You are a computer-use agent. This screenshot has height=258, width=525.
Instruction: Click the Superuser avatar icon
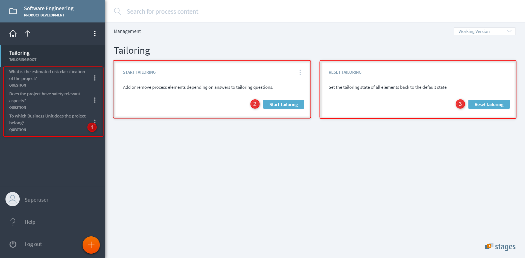point(13,199)
